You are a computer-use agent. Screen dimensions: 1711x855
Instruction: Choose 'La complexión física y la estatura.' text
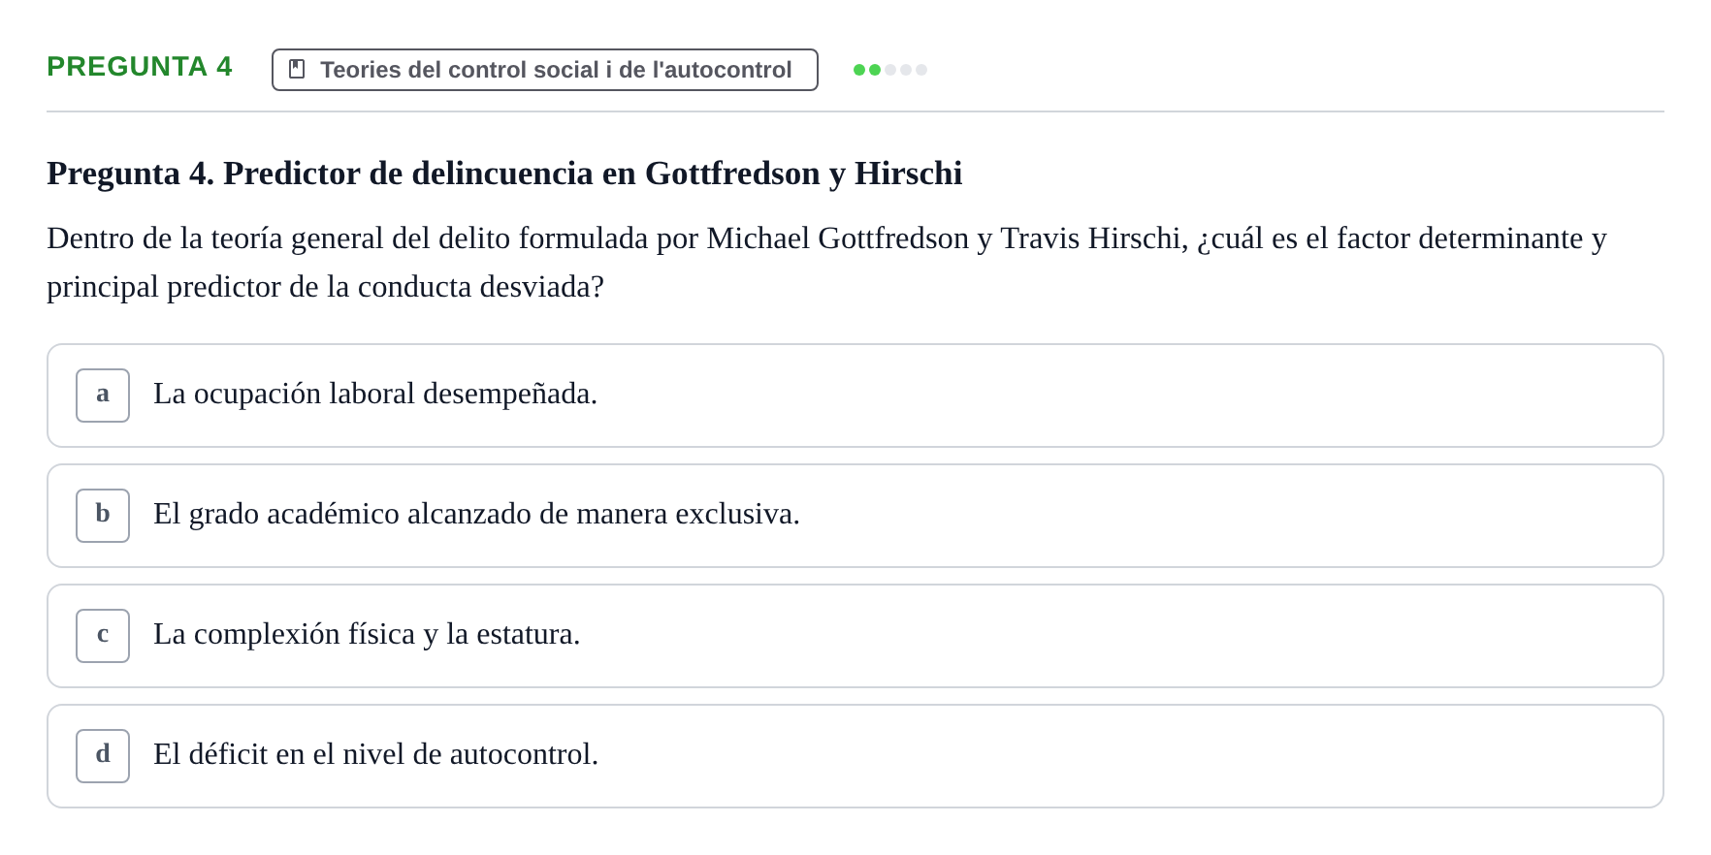coord(367,634)
